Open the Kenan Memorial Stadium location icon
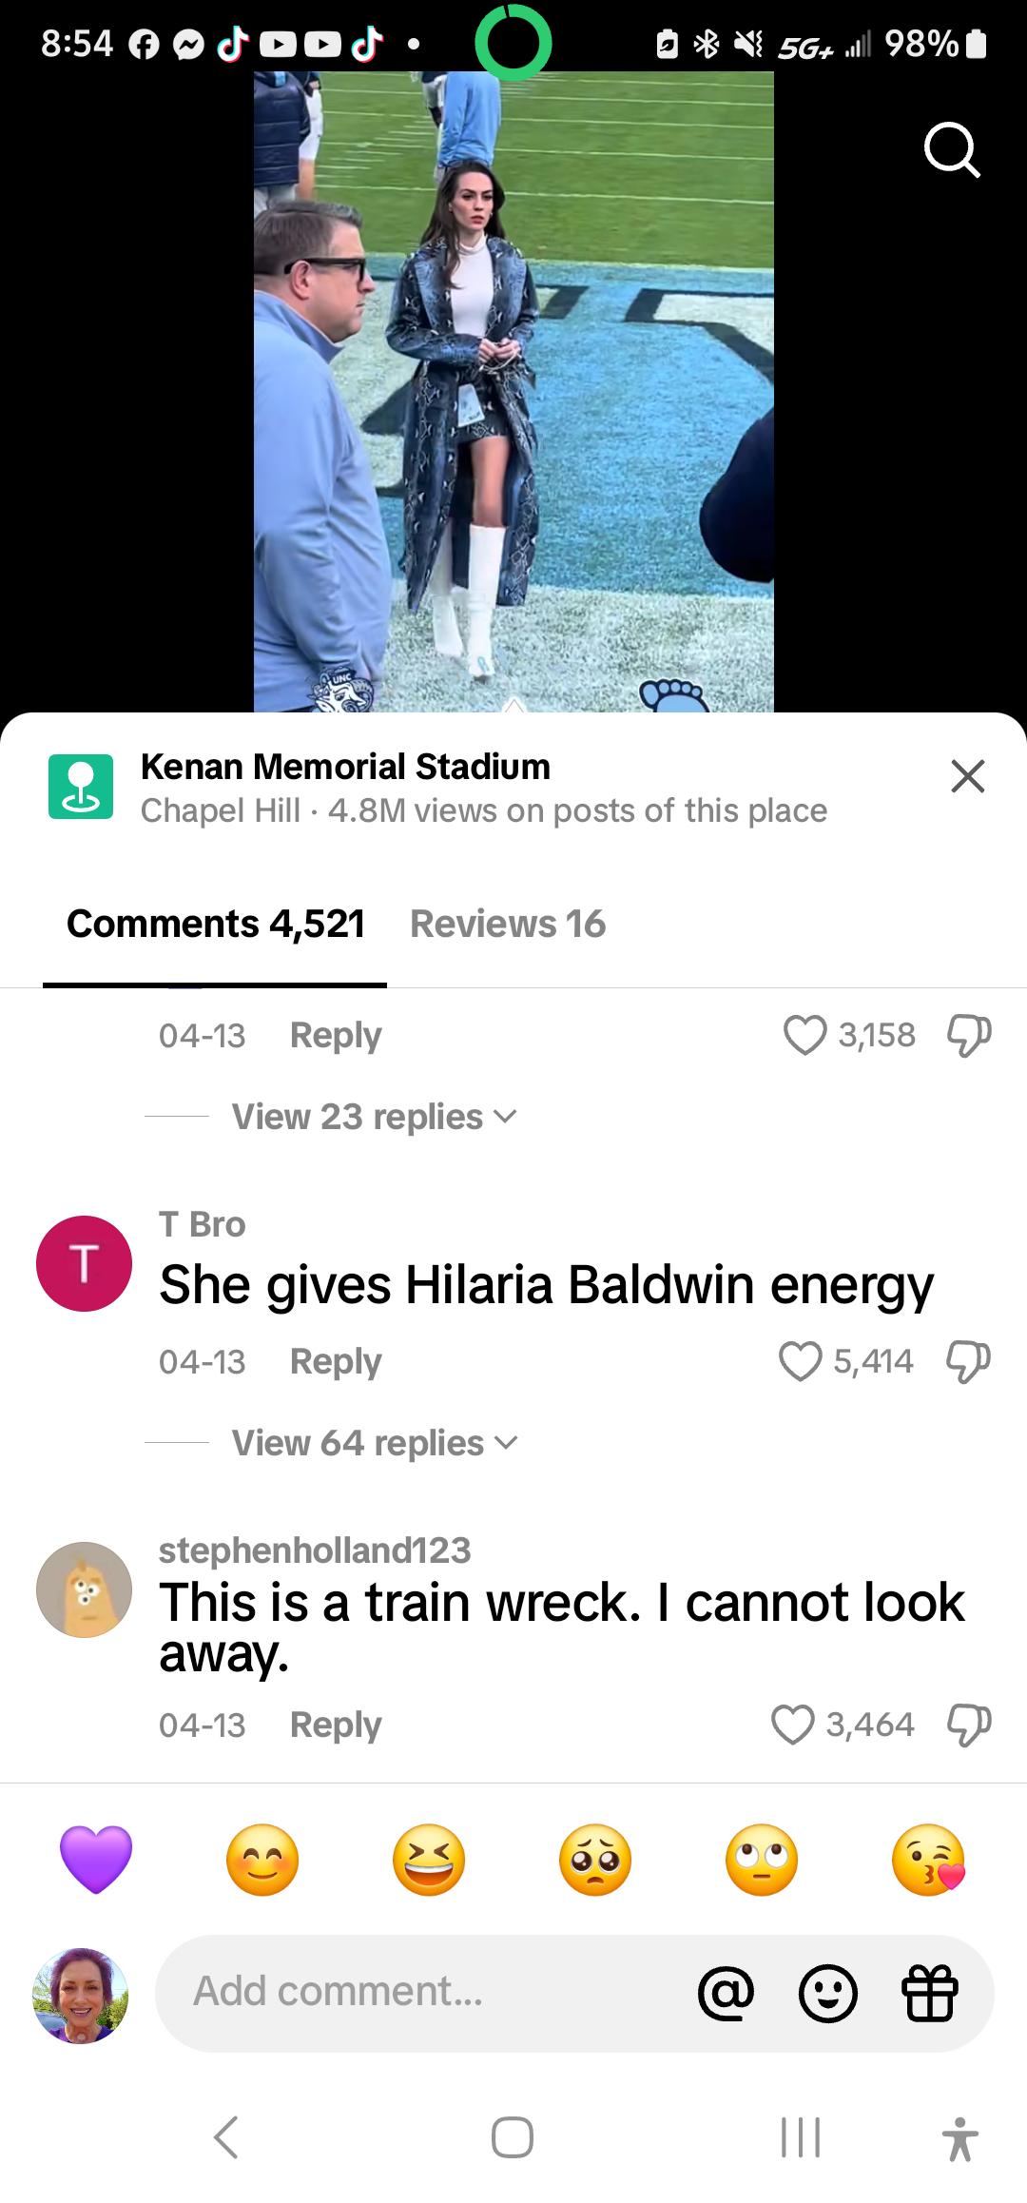Viewport: 1027px width, 2203px height. coord(81,787)
